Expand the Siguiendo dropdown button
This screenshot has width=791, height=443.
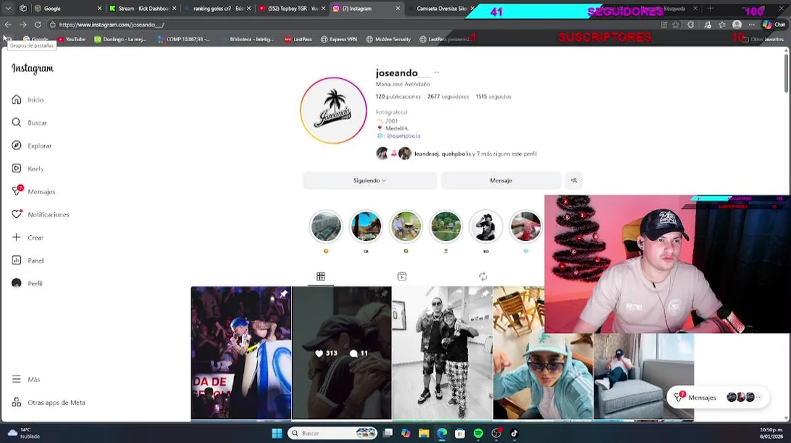tap(370, 180)
